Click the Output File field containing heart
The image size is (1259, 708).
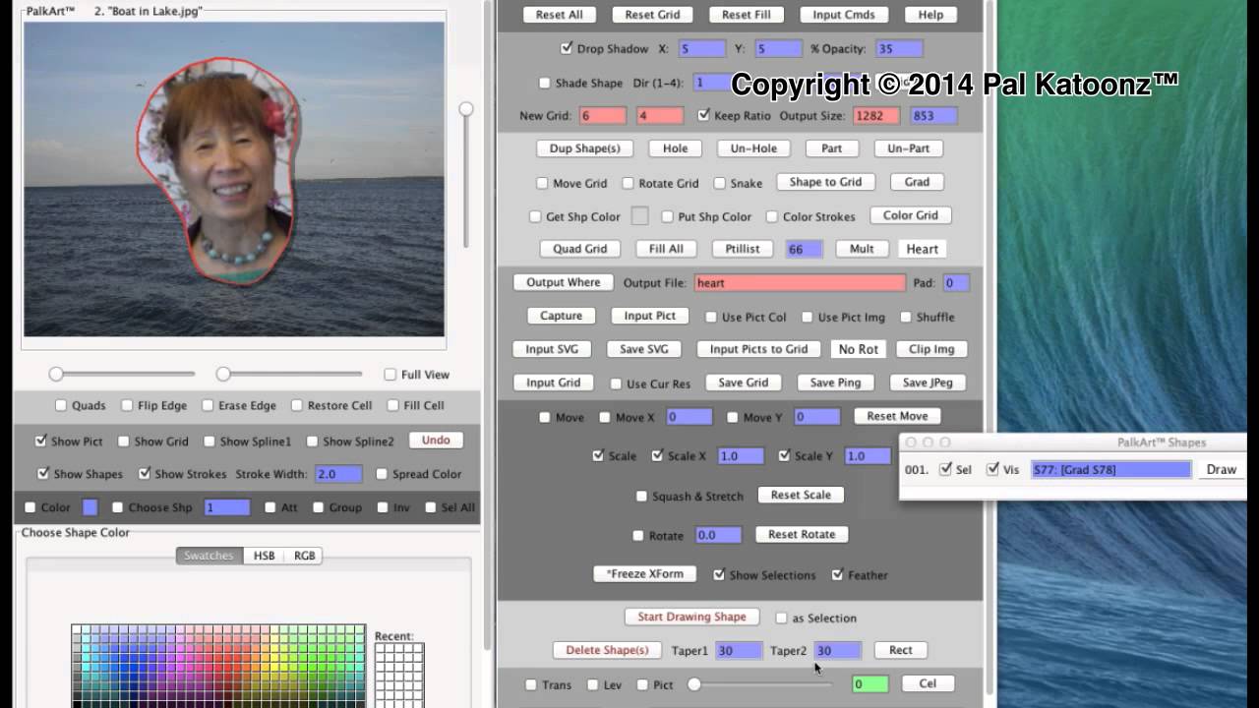pyautogui.click(x=800, y=282)
